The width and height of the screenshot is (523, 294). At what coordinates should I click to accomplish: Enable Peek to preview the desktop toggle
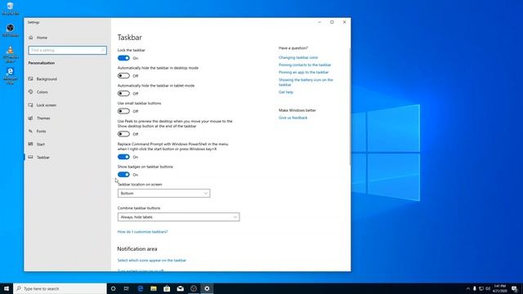123,134
